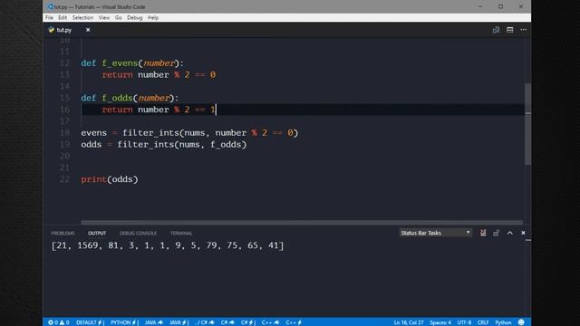Click on 'def f_evens(number):' line
Image resolution: width=580 pixels, height=326 pixels.
(132, 63)
